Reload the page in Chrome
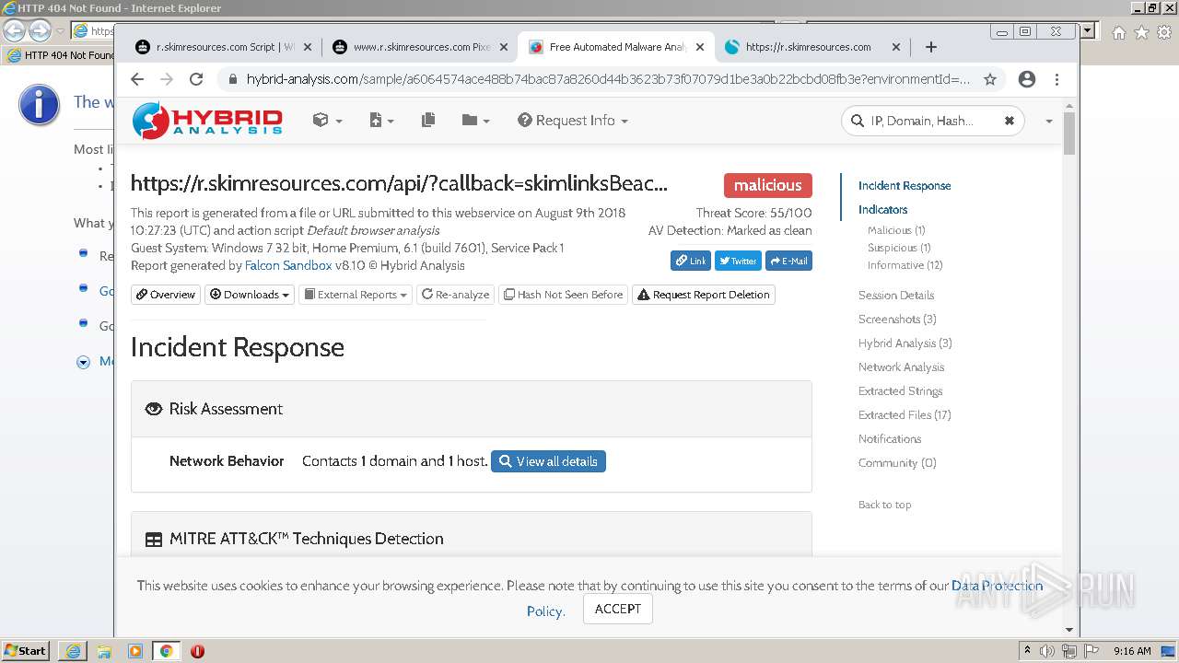The image size is (1179, 663). [x=196, y=79]
